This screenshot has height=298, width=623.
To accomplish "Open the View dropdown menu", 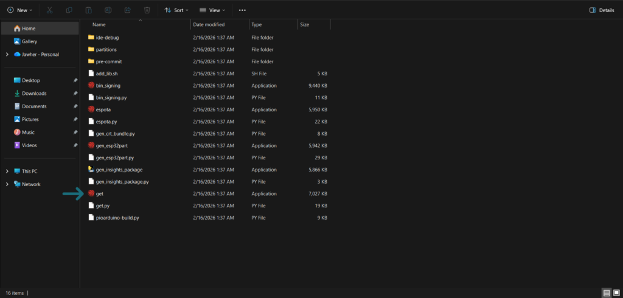I will pos(212,10).
